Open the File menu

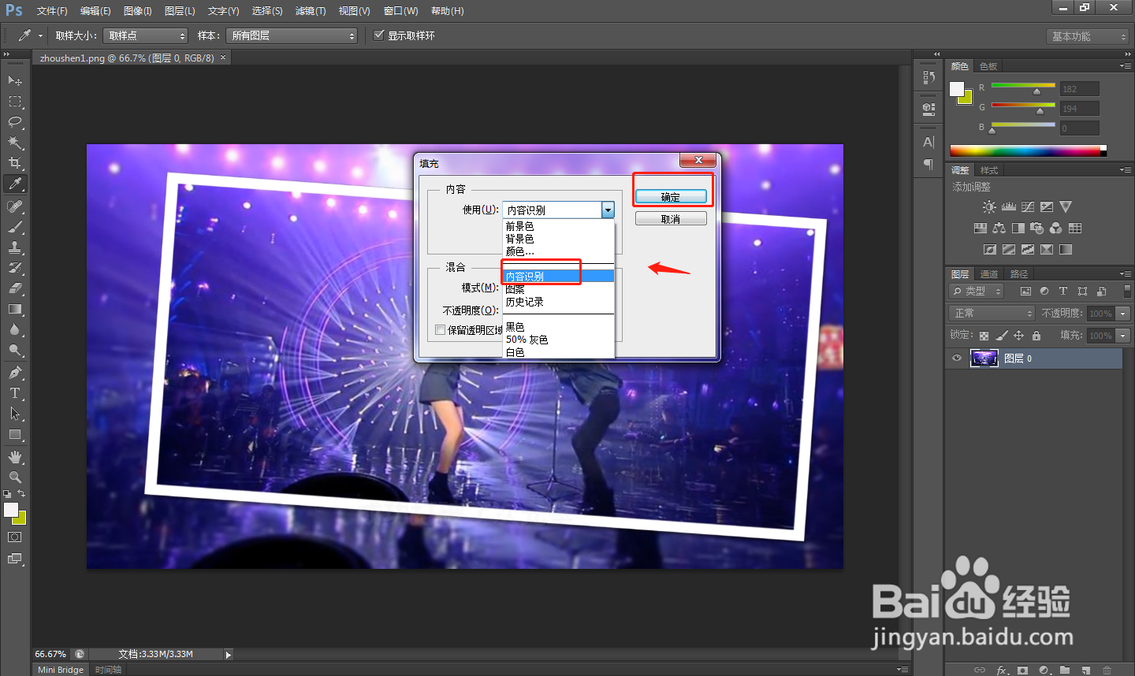click(52, 11)
